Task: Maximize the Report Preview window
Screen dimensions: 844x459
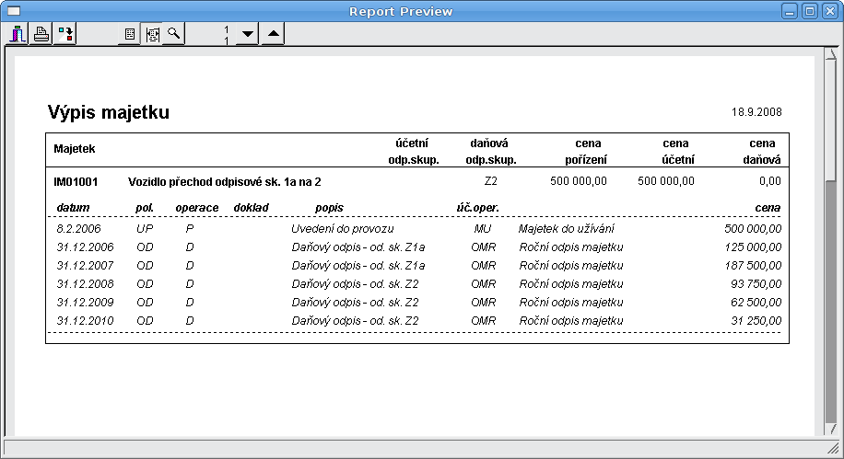Action: 809,11
